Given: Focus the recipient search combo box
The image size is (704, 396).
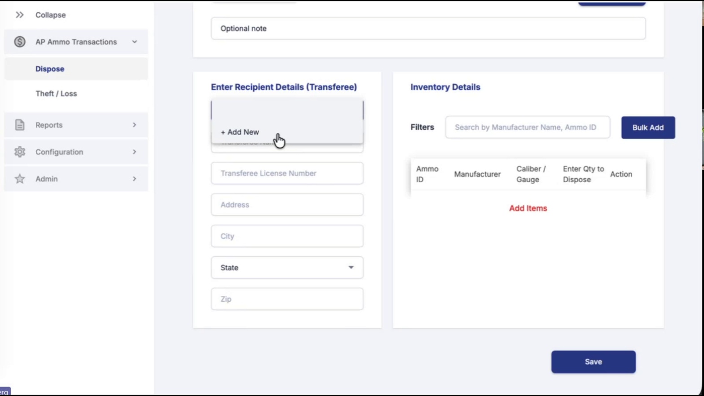Looking at the screenshot, I should coord(287,110).
